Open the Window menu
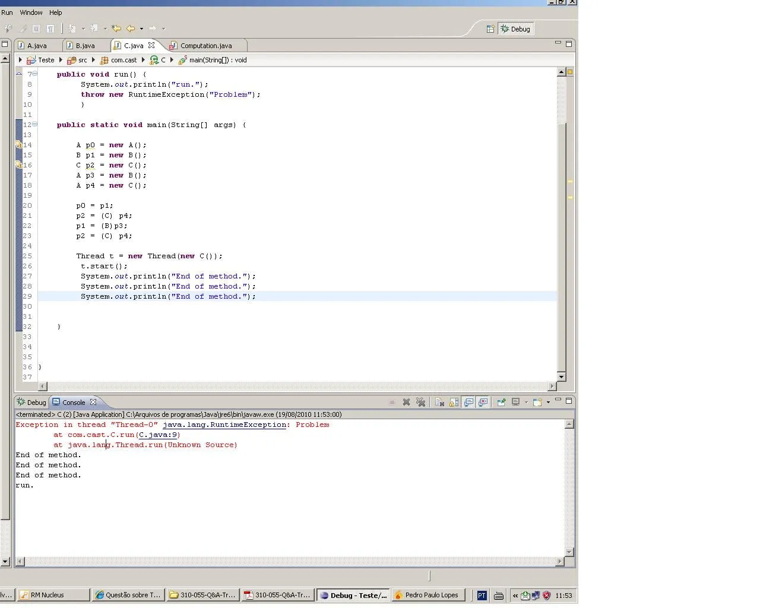Viewport: 760px width, 608px height. click(31, 12)
